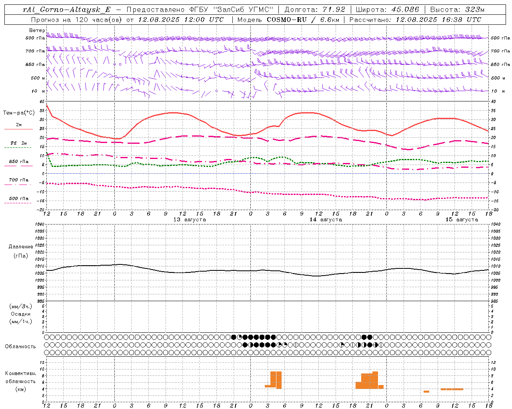Click the station title rAl_Gorno-Altaysk_E
The width and height of the screenshot is (512, 409).
point(66,10)
